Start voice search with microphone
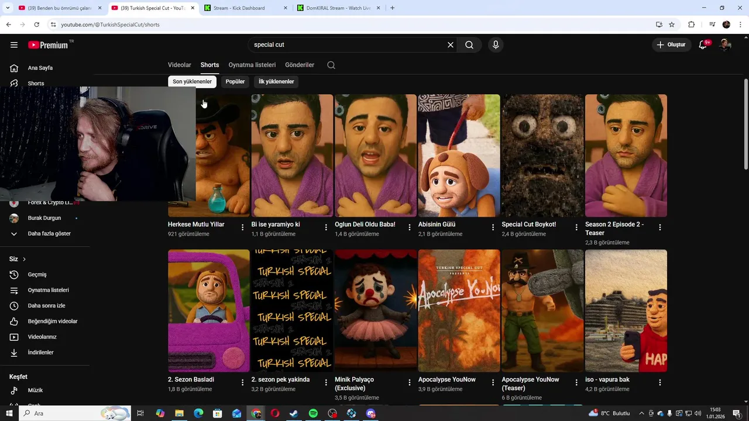 click(x=496, y=45)
